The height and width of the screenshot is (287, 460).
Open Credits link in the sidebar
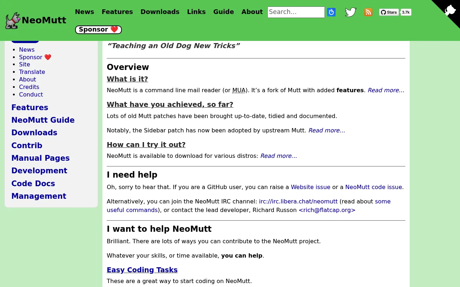click(x=29, y=87)
